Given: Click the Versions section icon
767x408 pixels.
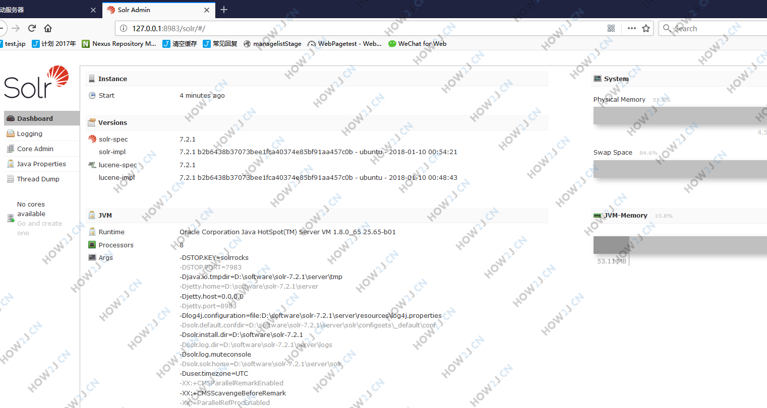Looking at the screenshot, I should [92, 122].
